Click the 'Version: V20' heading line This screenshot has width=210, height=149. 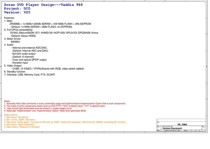17,12
